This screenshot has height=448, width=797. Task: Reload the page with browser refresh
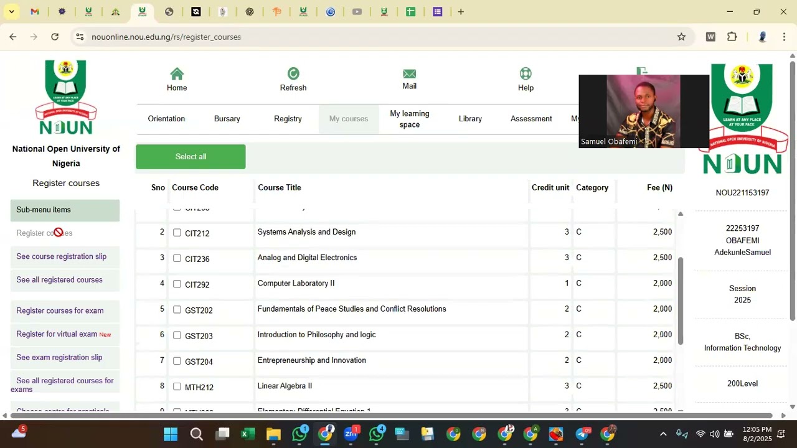pos(55,37)
